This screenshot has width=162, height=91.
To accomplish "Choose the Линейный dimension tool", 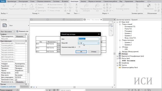I will [x=24, y=7].
